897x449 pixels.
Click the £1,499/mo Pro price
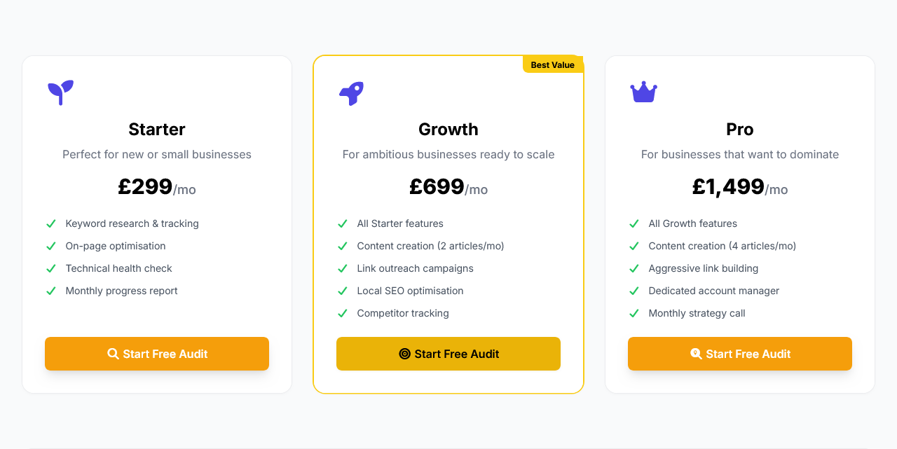tap(739, 187)
